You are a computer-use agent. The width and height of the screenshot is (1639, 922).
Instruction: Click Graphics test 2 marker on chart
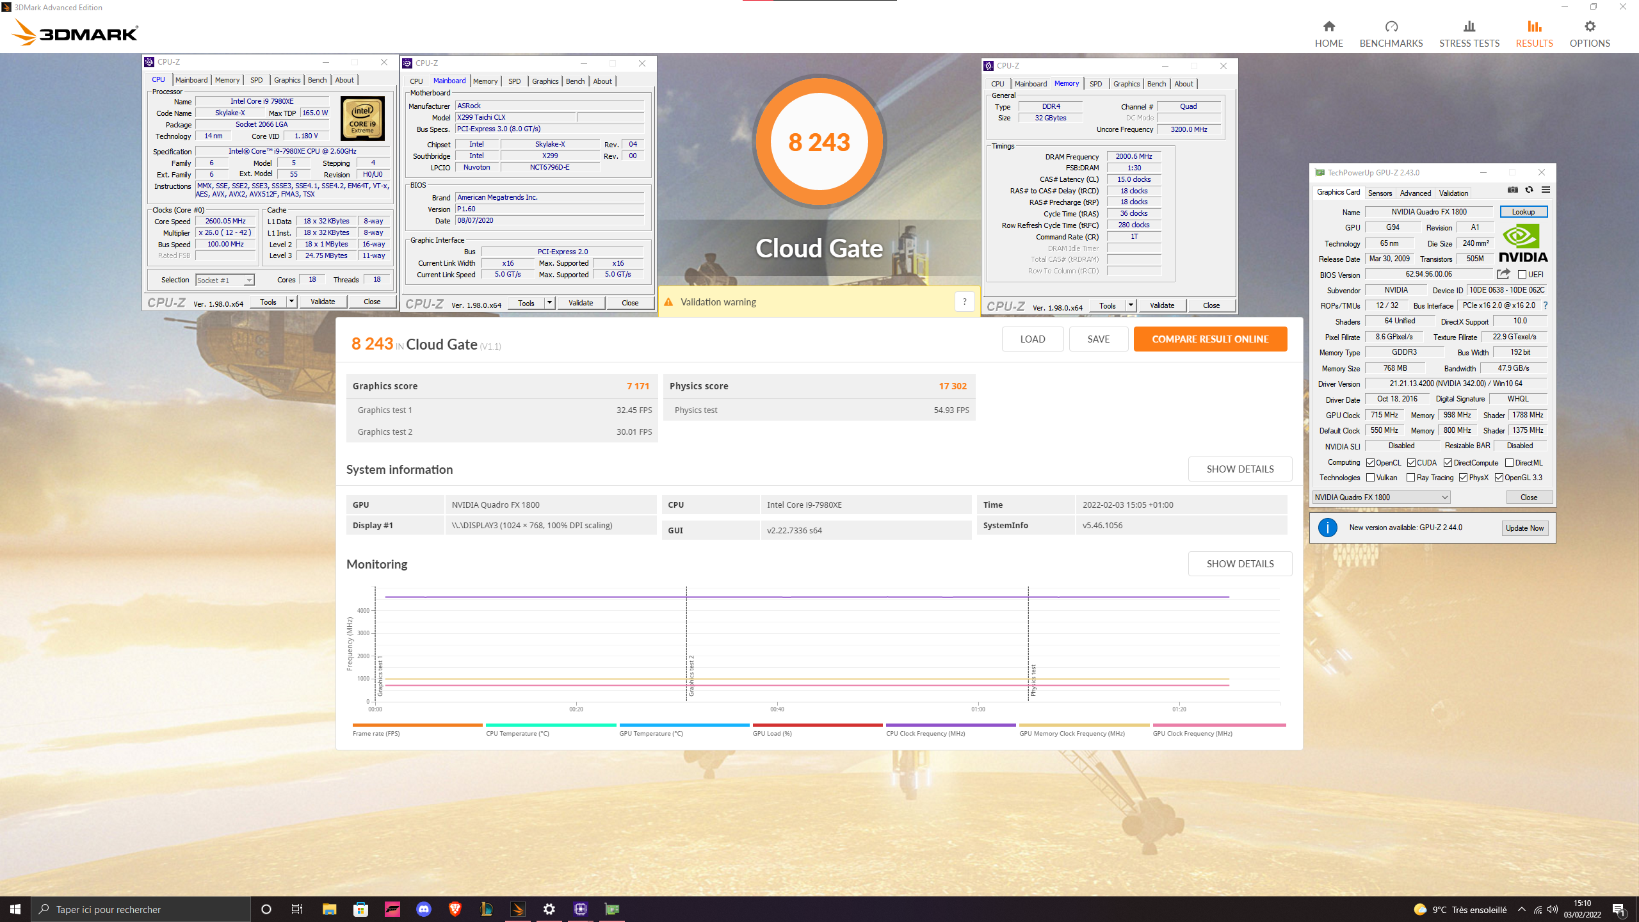click(691, 675)
